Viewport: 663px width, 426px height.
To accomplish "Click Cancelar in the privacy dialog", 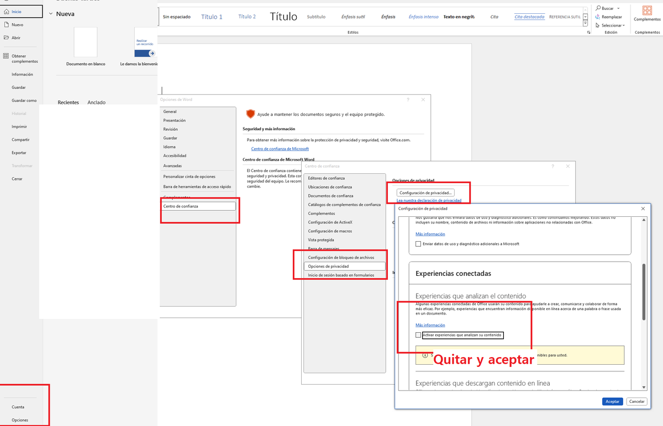I will click(637, 401).
